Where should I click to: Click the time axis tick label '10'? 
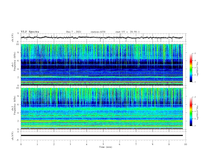pyautogui.click(x=186, y=144)
